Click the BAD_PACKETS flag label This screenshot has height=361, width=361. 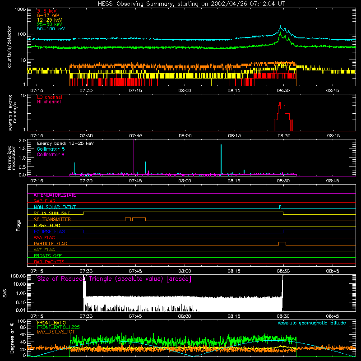click(x=49, y=262)
